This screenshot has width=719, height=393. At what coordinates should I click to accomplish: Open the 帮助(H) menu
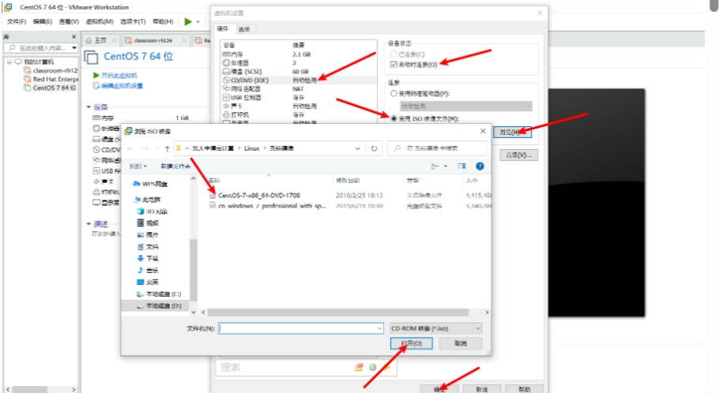163,21
